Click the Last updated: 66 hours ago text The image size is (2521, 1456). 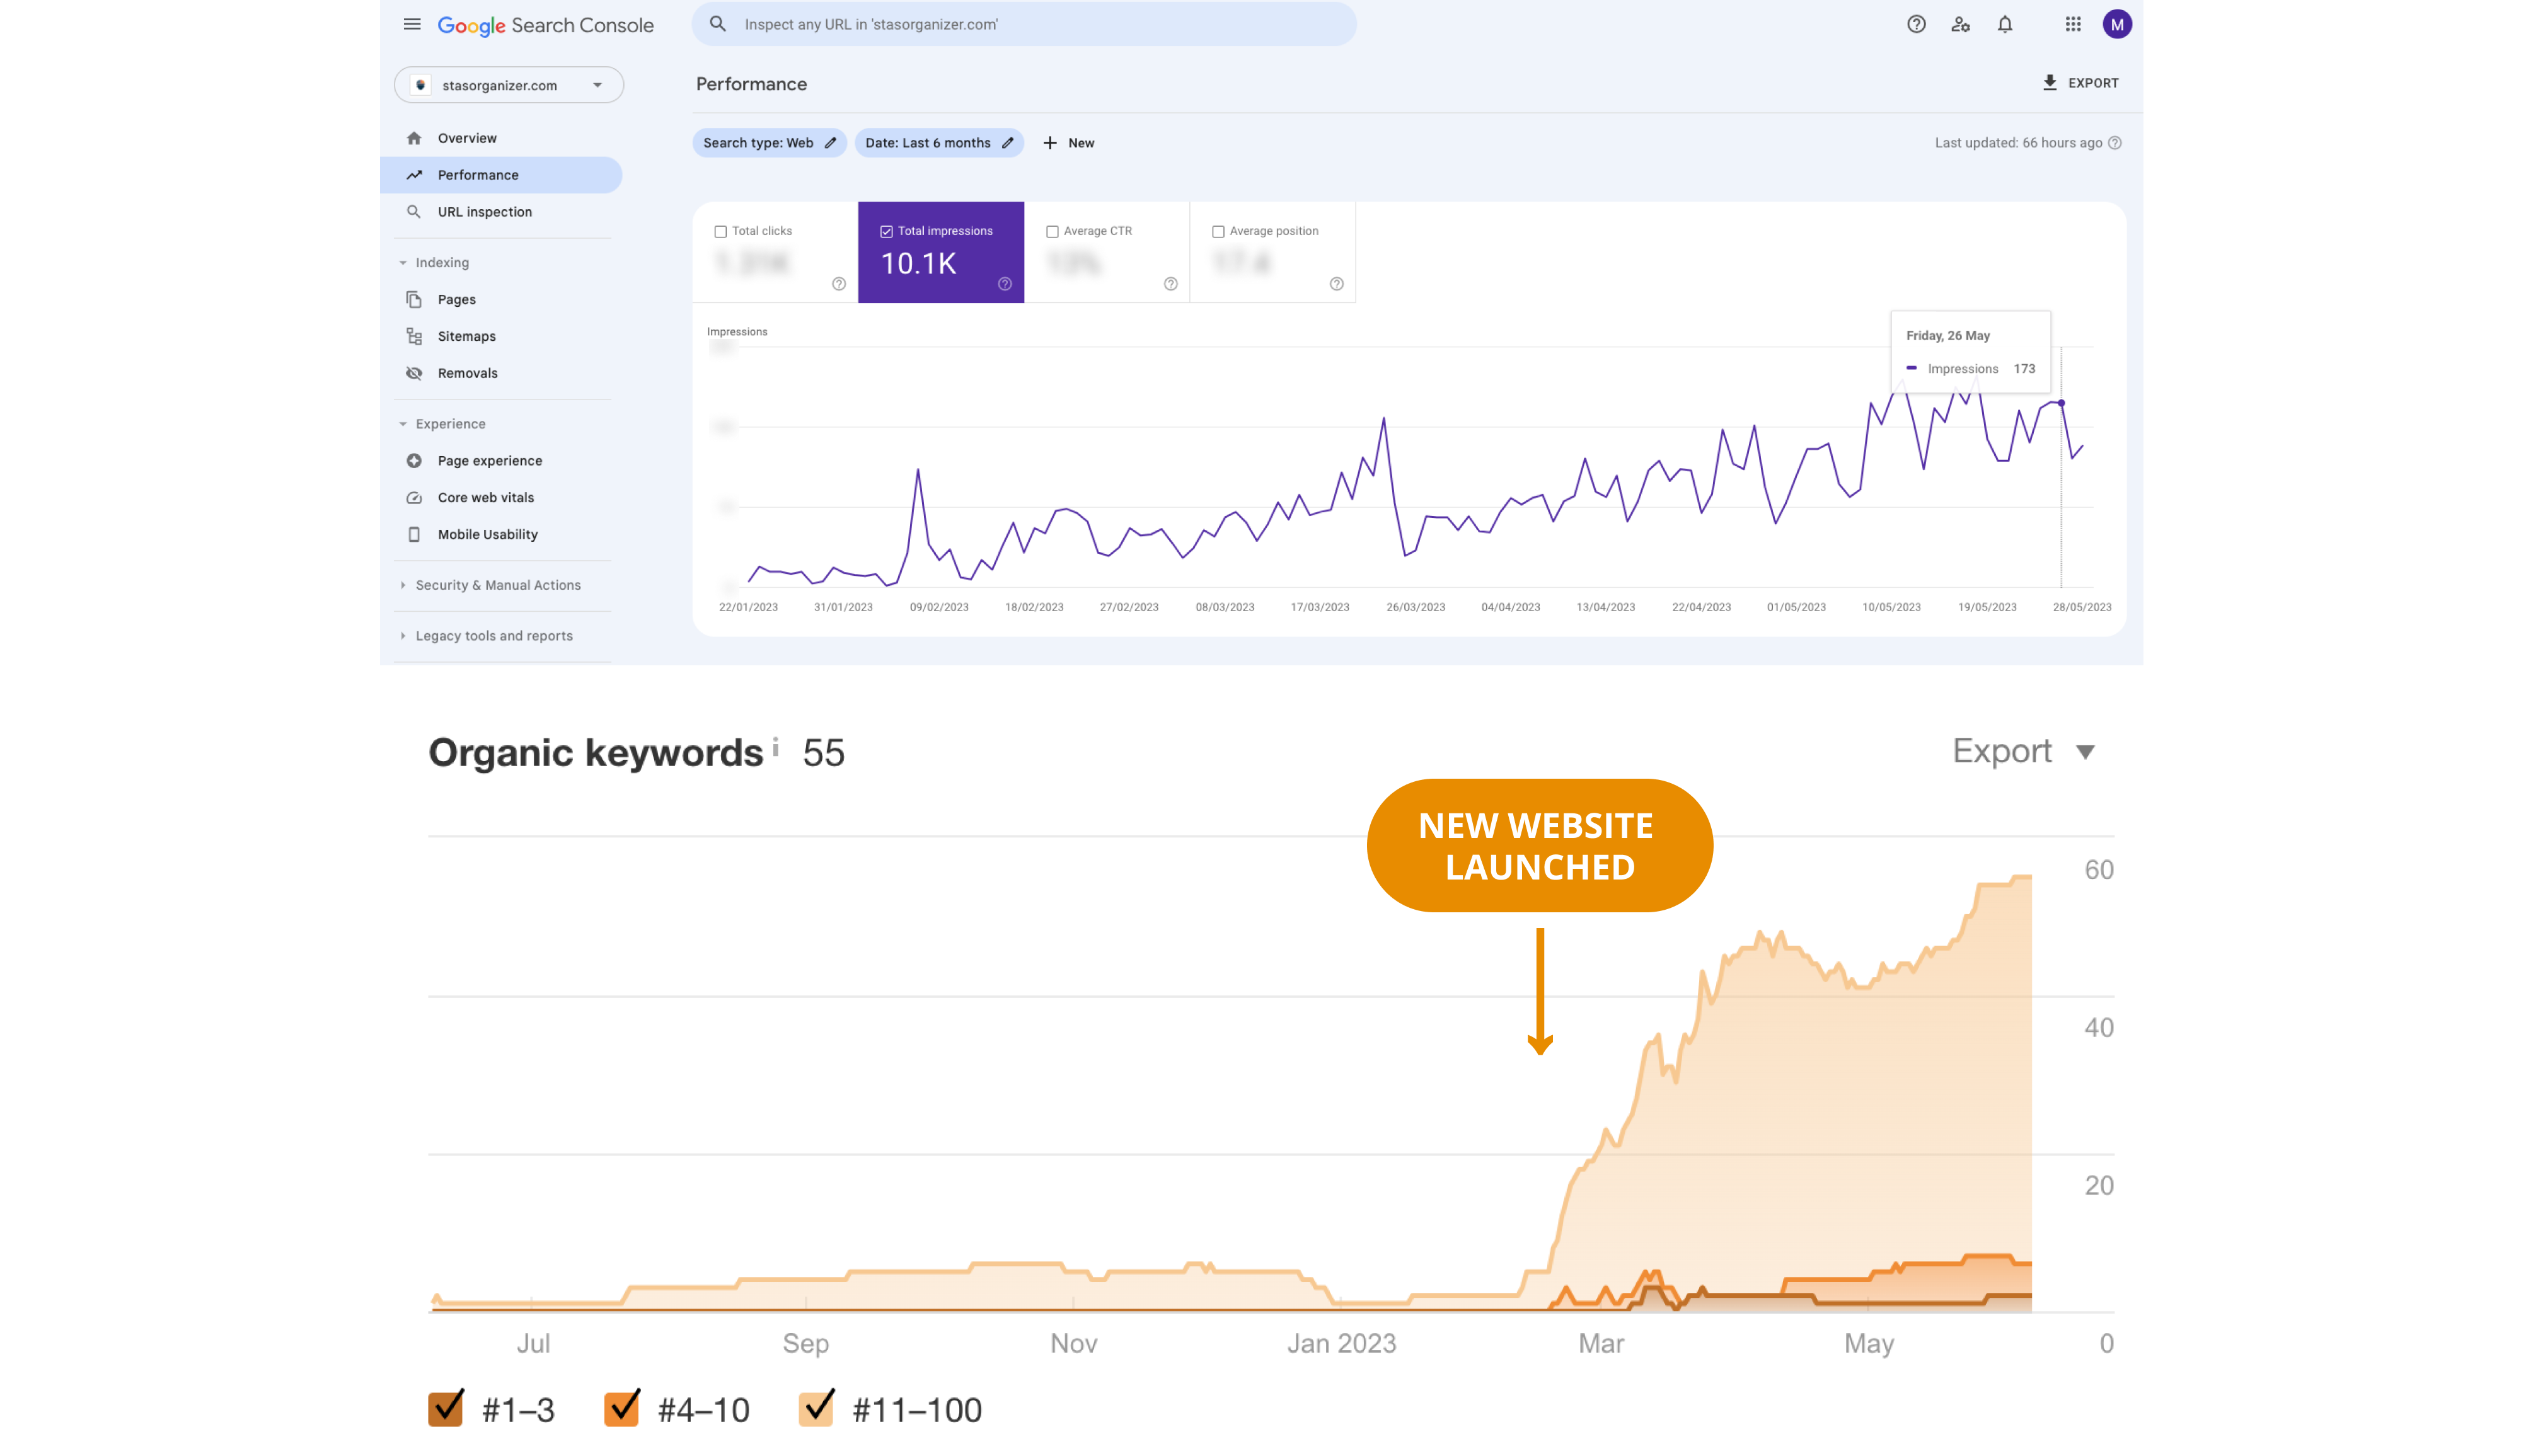2018,143
